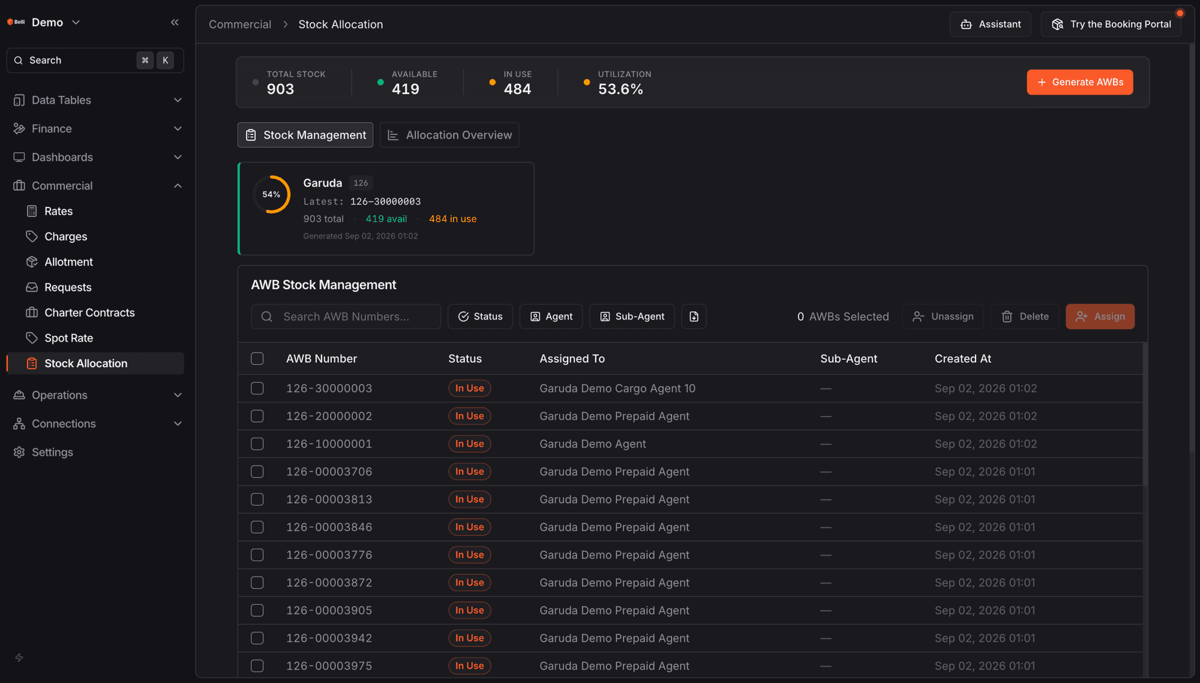Click the Requests inbox icon
This screenshot has height=683, width=1200.
click(32, 287)
